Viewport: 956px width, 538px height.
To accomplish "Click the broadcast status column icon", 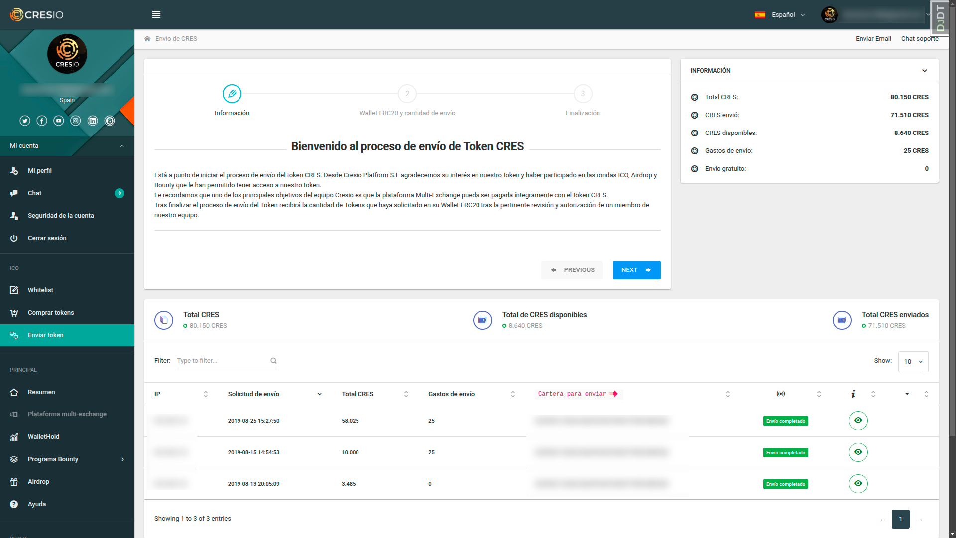I will [x=781, y=394].
